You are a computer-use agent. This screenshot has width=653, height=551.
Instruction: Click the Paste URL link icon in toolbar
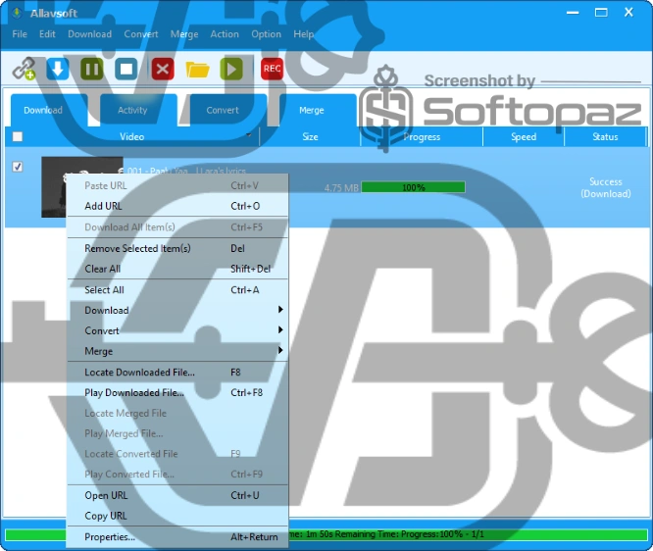point(24,69)
